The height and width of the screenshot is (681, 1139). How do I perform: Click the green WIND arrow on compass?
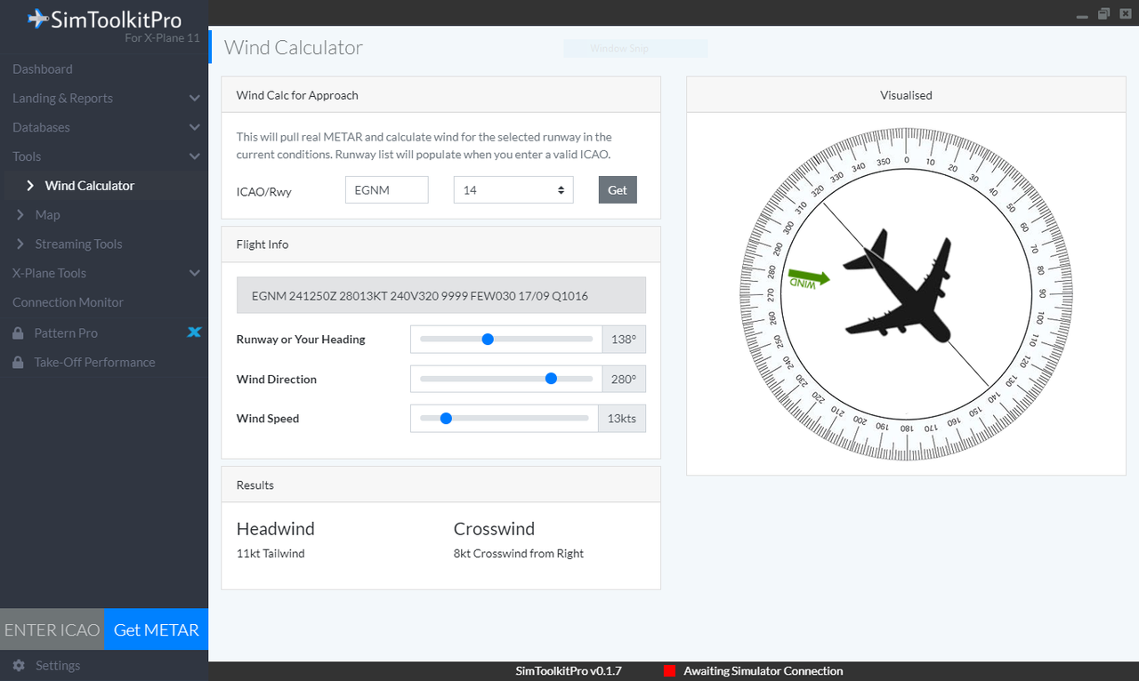click(x=809, y=279)
